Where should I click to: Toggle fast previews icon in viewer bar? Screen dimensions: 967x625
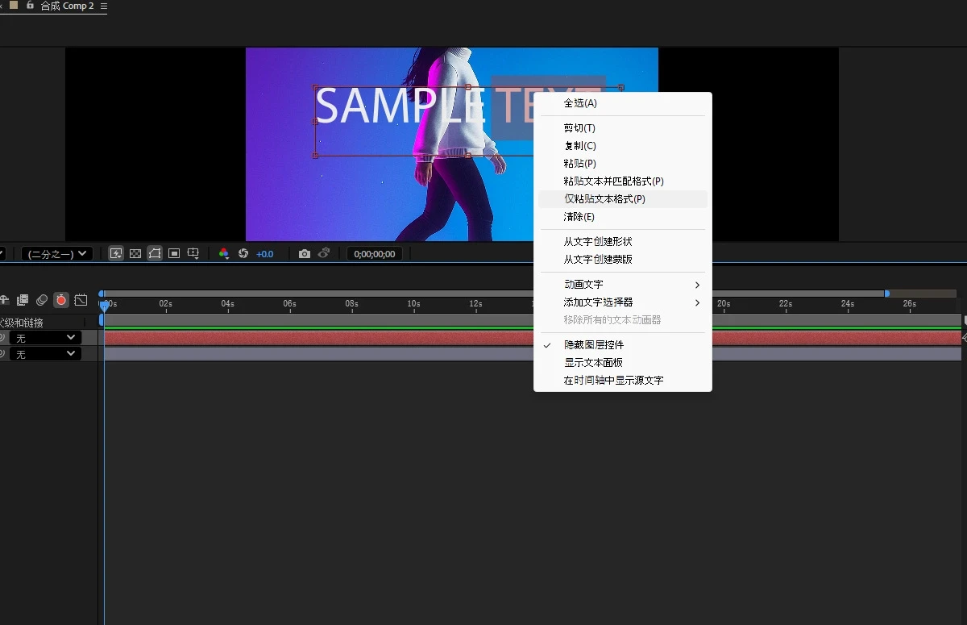tap(116, 253)
